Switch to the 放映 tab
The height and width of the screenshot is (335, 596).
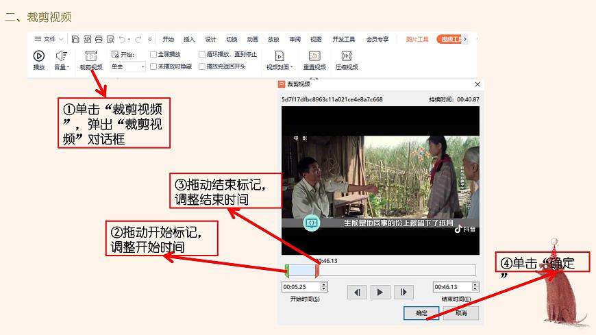(x=273, y=39)
